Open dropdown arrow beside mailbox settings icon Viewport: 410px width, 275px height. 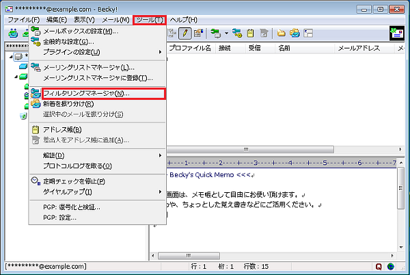pos(226,34)
